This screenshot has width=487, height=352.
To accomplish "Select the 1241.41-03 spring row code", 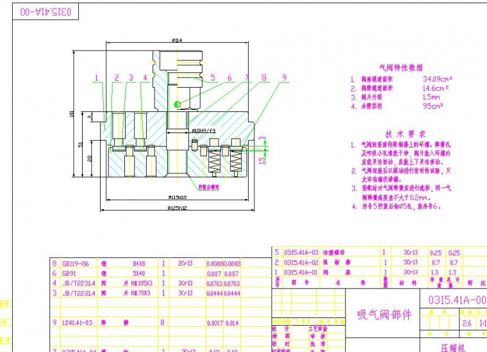I will click(x=77, y=323).
